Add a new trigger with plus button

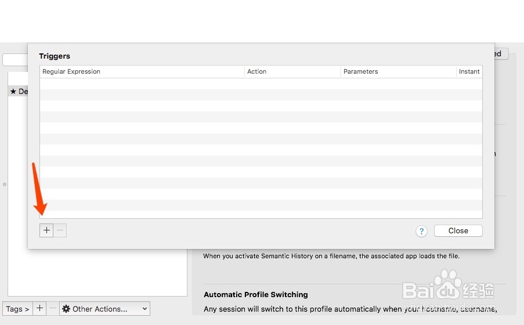click(x=46, y=230)
